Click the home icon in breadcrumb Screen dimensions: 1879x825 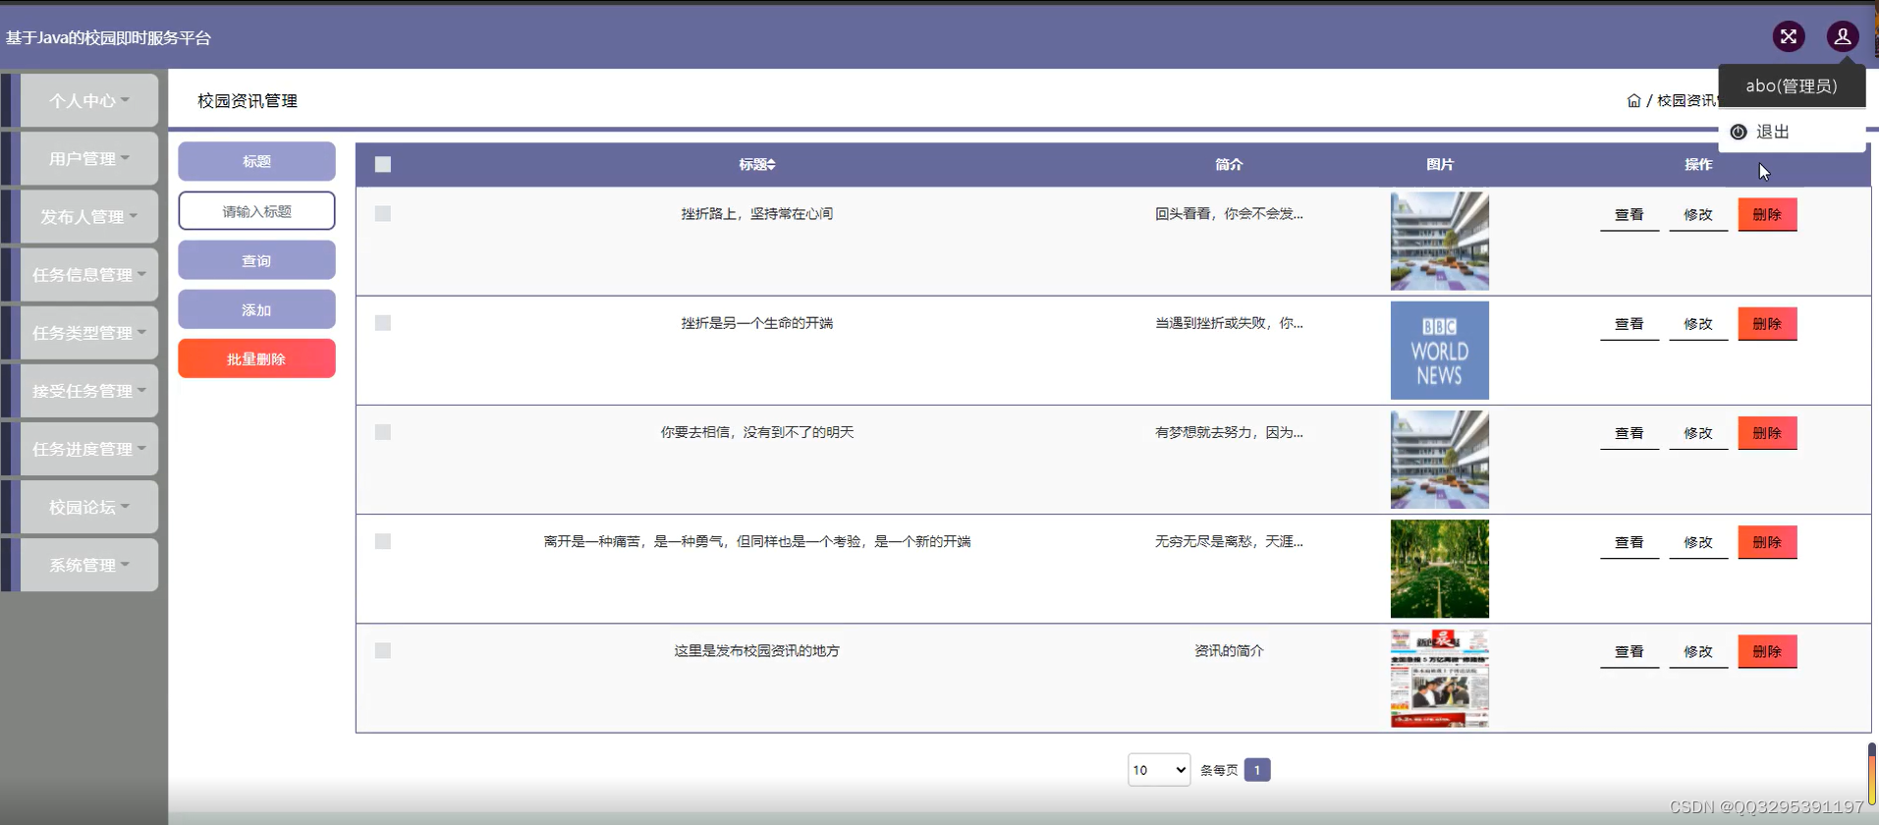pos(1633,100)
